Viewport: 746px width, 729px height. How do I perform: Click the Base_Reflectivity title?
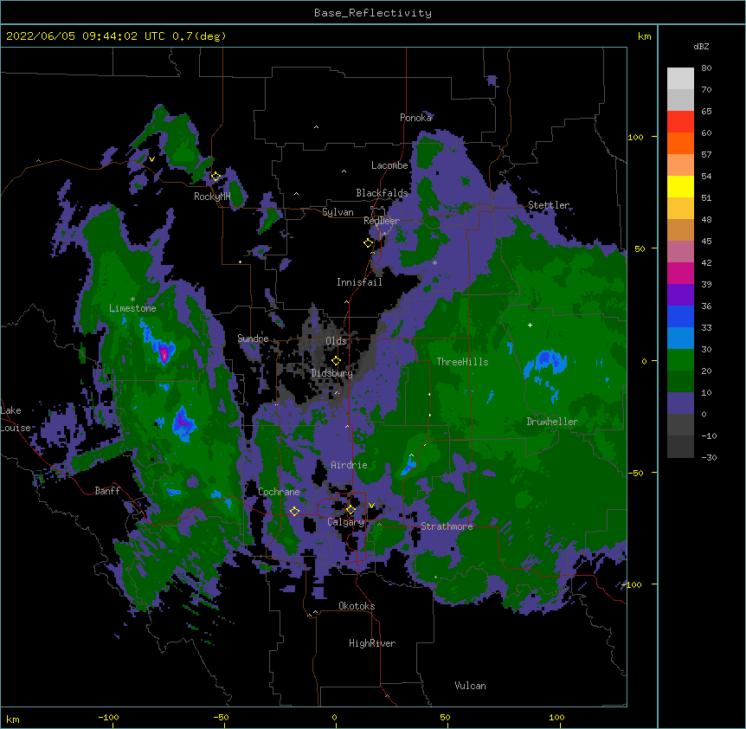(373, 13)
